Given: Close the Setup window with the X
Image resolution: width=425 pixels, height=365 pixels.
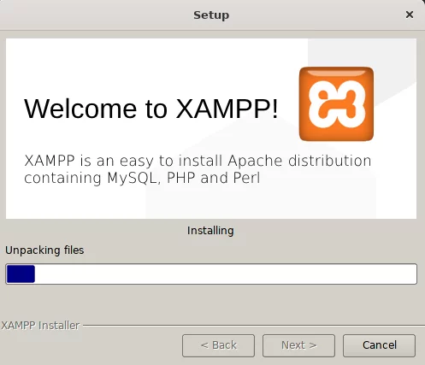Looking at the screenshot, I should click(410, 15).
